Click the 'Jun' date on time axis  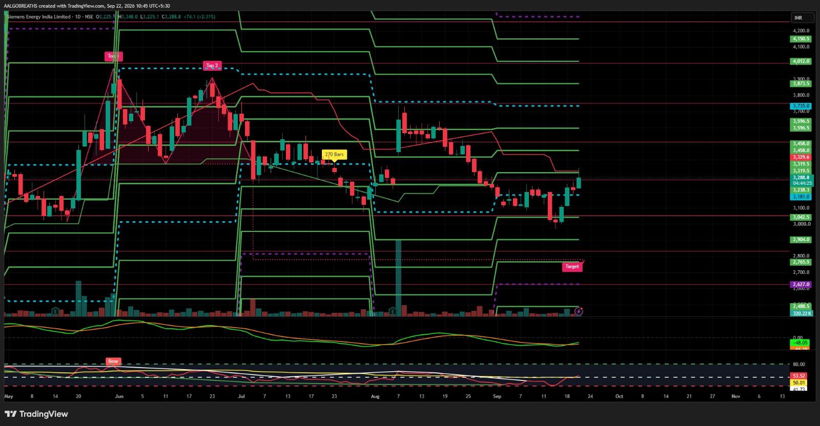click(x=119, y=396)
